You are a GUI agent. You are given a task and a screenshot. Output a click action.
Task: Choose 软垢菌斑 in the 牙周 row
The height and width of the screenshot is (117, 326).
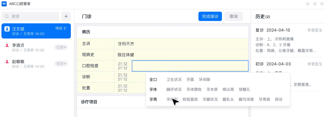[190, 99]
